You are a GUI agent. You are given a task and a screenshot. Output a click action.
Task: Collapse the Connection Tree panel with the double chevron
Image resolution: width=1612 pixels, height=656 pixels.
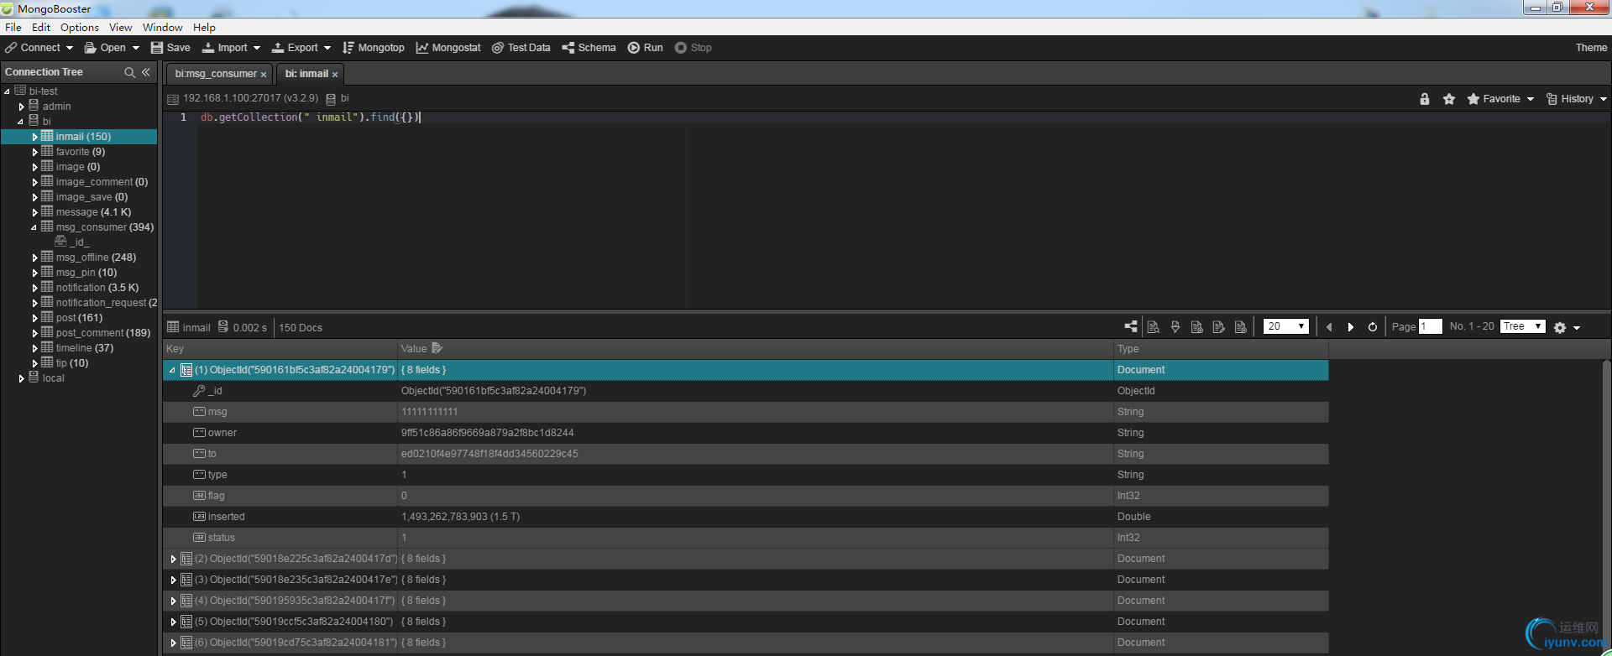click(x=146, y=72)
